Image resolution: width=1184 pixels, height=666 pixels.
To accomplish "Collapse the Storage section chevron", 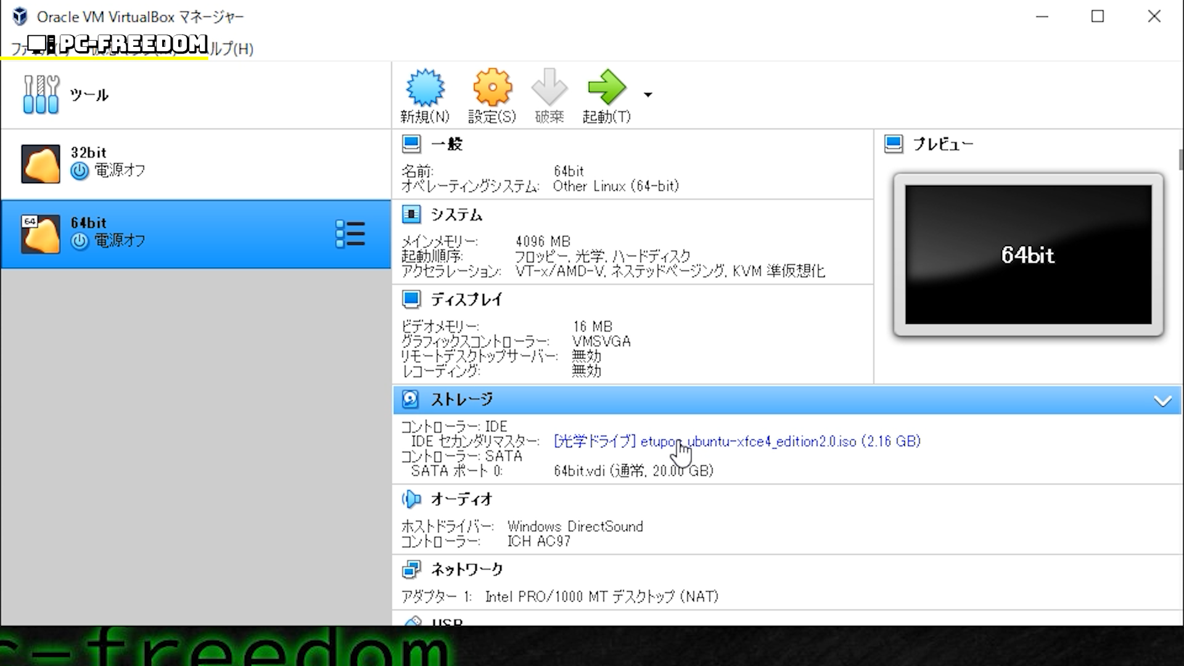I will tap(1162, 401).
